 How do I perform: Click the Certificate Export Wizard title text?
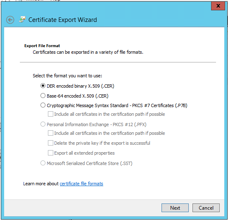pos(63,20)
